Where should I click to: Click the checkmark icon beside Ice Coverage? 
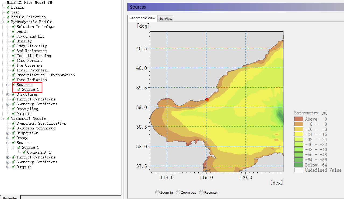click(x=13, y=65)
